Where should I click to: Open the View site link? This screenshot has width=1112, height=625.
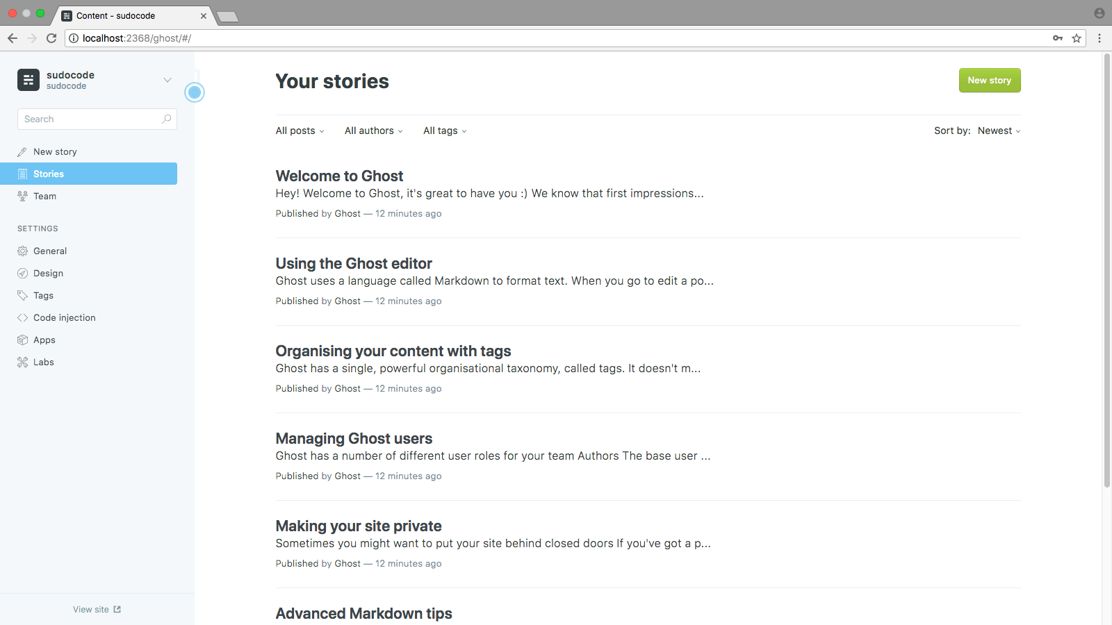point(97,610)
